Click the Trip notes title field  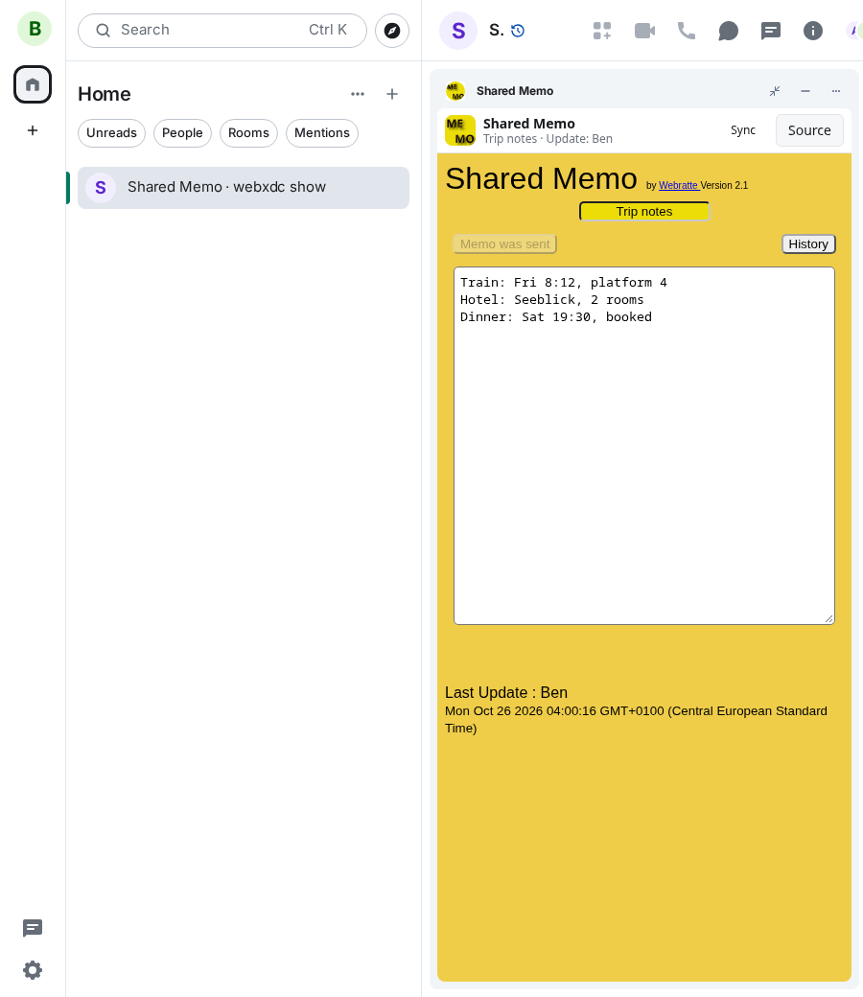(x=644, y=212)
